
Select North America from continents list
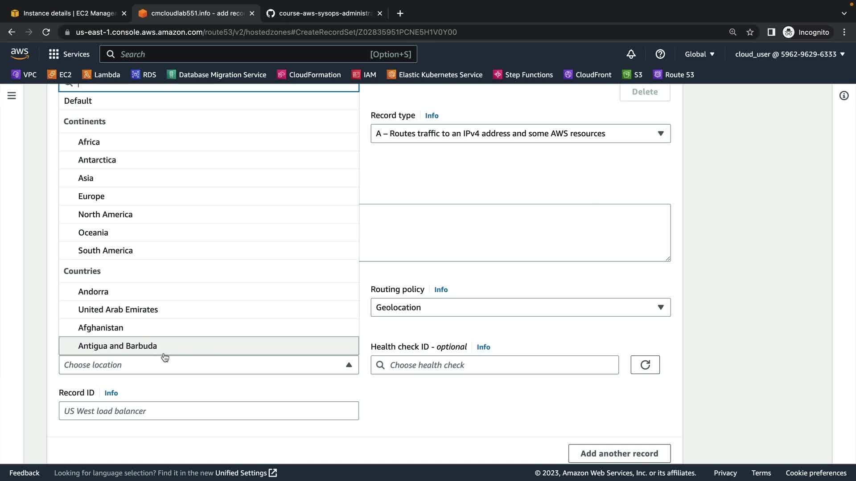coord(105,214)
